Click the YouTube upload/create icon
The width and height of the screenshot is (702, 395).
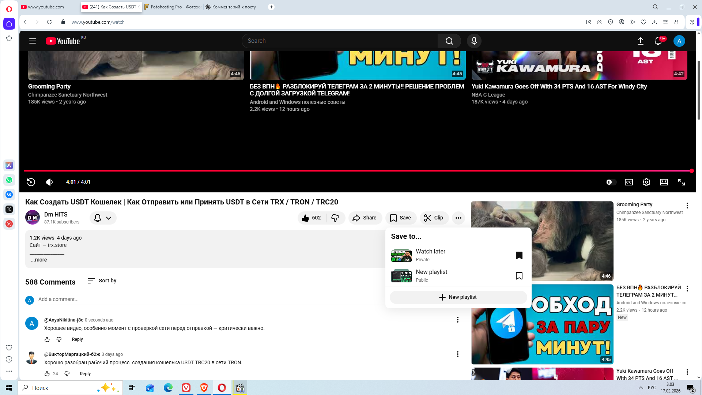coord(640,41)
